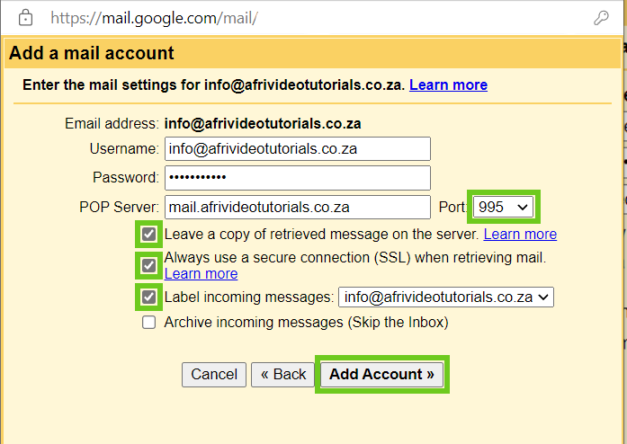Screen dimensions: 627x444
Task: Click the Cancel button
Action: pos(214,375)
